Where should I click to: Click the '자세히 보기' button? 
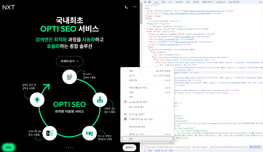tap(70, 61)
